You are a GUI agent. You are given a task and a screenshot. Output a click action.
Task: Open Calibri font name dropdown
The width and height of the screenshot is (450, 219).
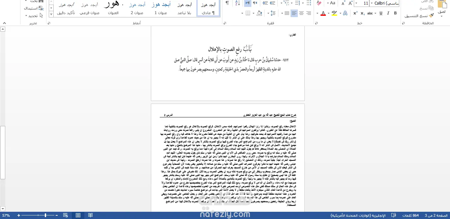pos(372,3)
